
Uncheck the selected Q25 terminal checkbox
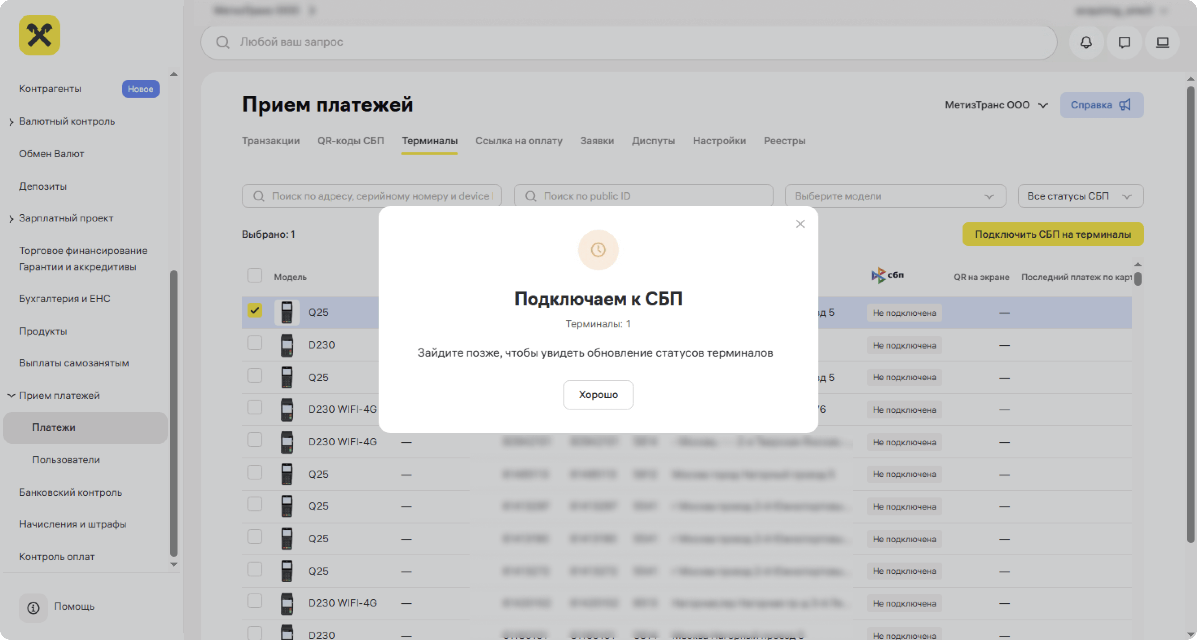click(x=254, y=310)
